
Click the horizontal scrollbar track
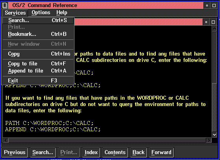coord(107,140)
